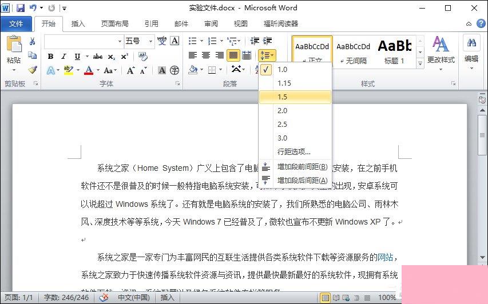Screen dimensions: 488x304
Task: Click the Clear Formatting eraser icon
Action: (x=143, y=57)
